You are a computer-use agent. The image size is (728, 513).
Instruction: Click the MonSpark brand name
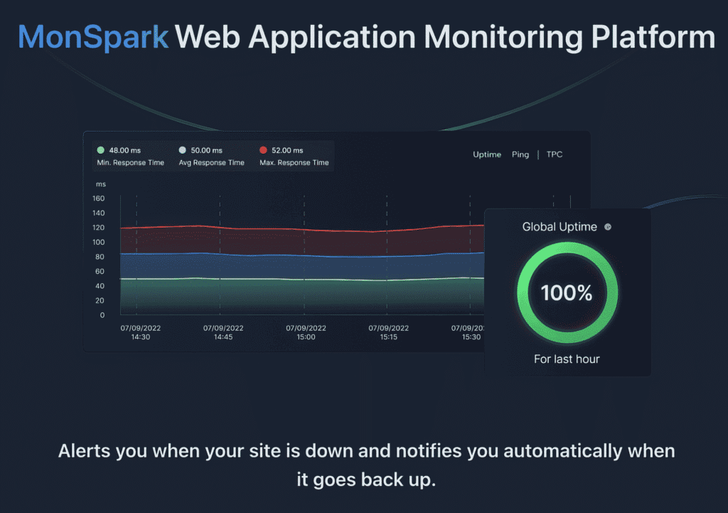coord(93,37)
